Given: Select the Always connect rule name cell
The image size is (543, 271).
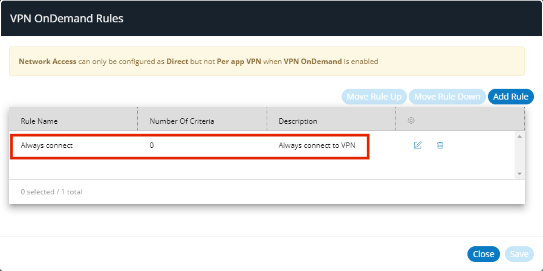Looking at the screenshot, I should (x=47, y=145).
